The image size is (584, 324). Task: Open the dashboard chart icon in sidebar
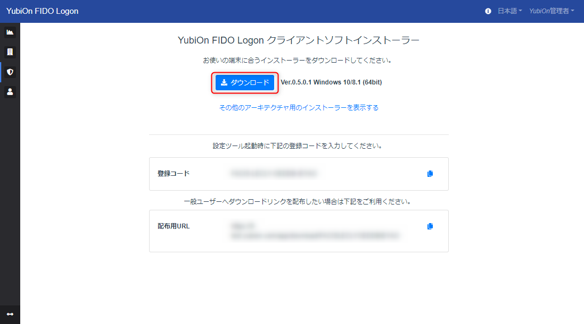coord(10,32)
